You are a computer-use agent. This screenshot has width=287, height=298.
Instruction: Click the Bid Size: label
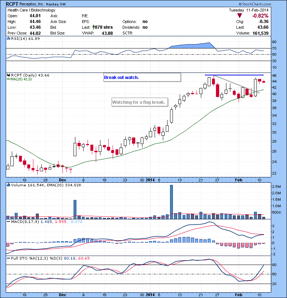tap(58, 33)
